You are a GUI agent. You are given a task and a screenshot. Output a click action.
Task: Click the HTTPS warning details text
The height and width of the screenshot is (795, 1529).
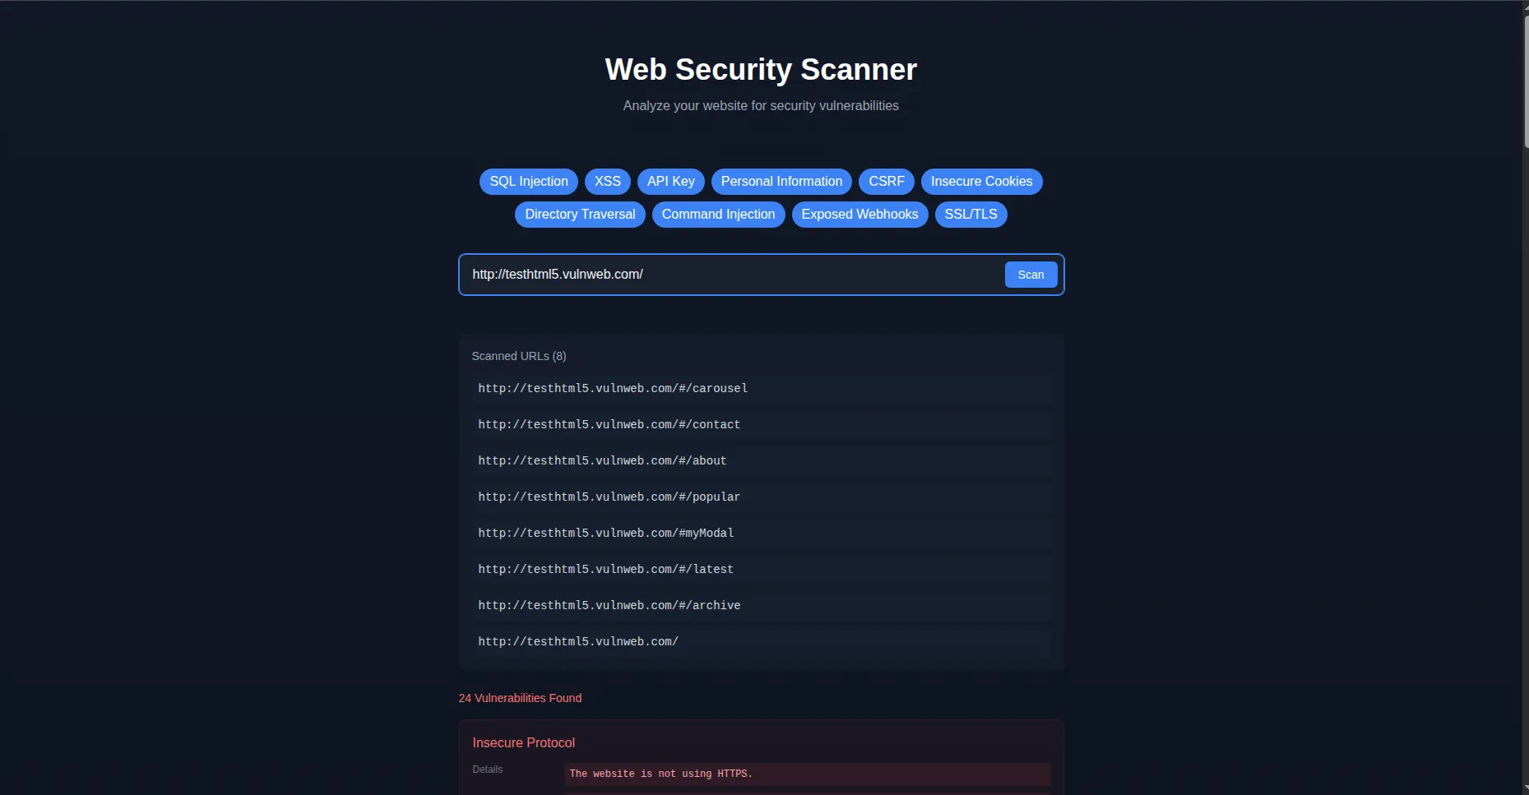coord(661,774)
